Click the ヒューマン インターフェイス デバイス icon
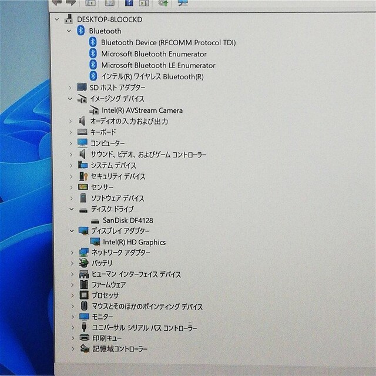This screenshot has width=376, height=376. [x=84, y=274]
